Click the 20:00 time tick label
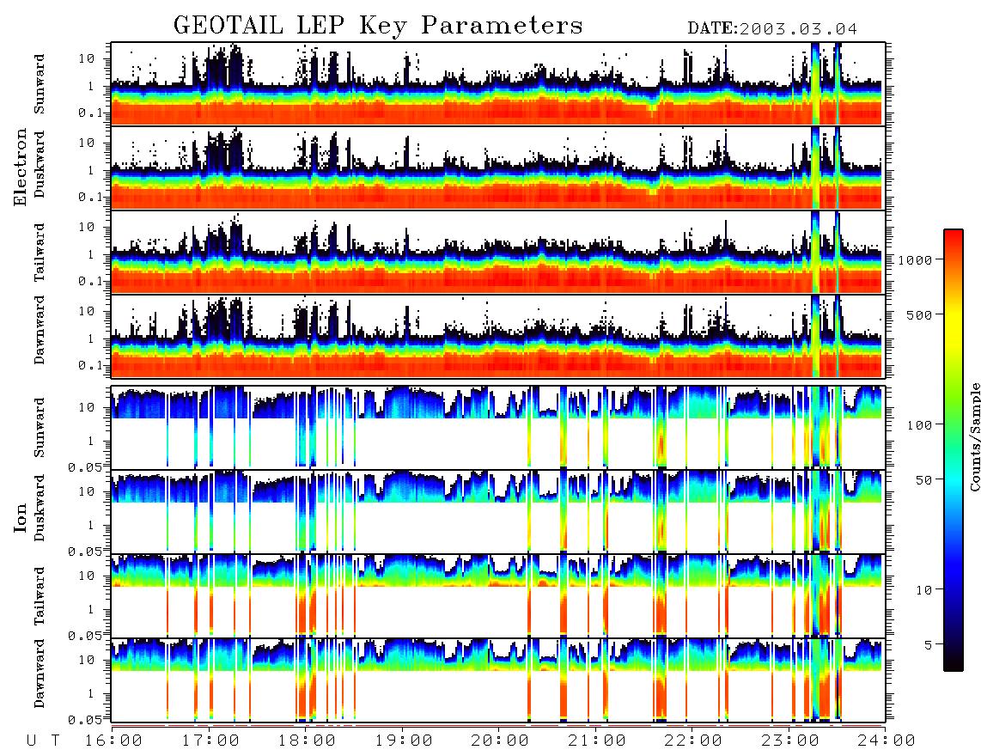Image resolution: width=981 pixels, height=756 pixels. click(500, 741)
